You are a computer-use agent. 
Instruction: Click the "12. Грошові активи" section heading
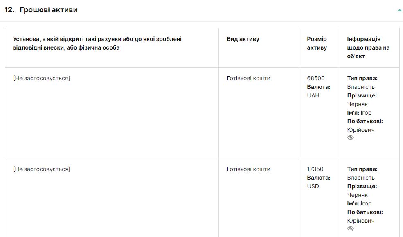click(41, 10)
